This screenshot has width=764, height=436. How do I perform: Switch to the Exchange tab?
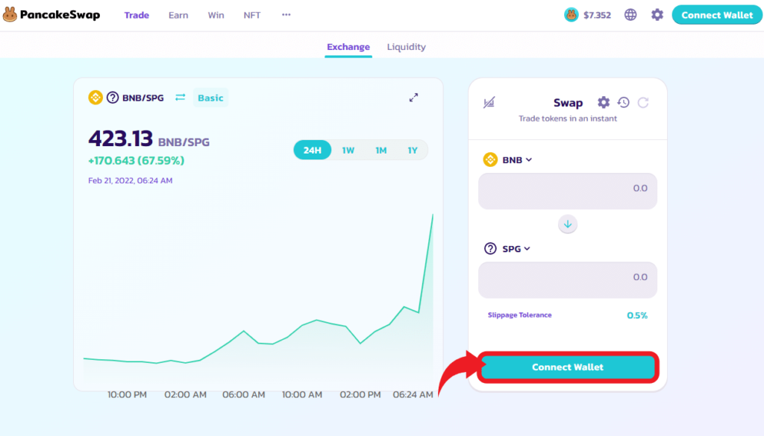point(348,47)
